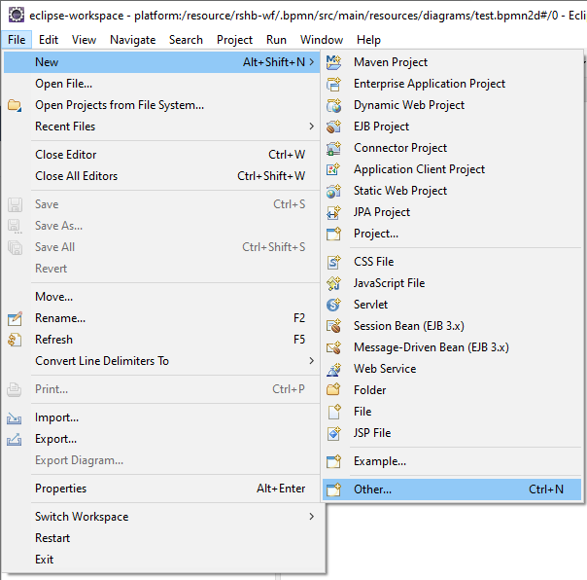Click the Example... wizard icon
This screenshot has height=580, width=587.
333,461
